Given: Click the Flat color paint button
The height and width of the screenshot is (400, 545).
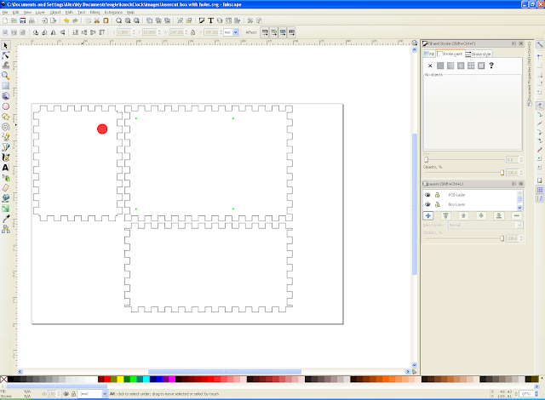Looking at the screenshot, I should click(440, 66).
